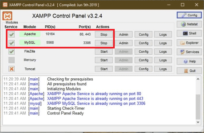This screenshot has height=133, width=204.
Task: View MySQL Logs
Action: pos(163,43)
